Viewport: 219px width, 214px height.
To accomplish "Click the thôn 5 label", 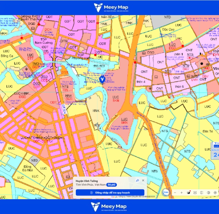I will coord(179,87).
